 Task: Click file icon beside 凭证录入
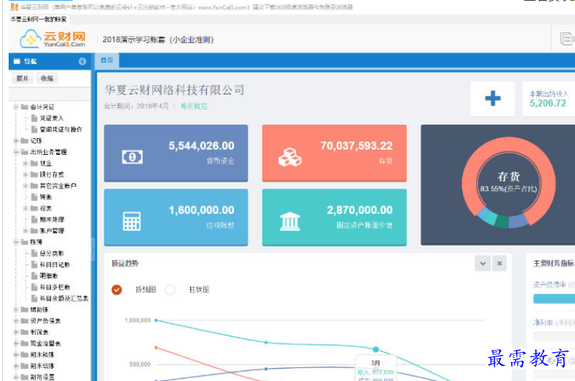tap(35, 118)
